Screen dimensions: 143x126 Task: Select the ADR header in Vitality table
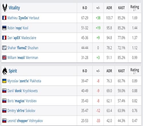pyautogui.click(x=109, y=8)
